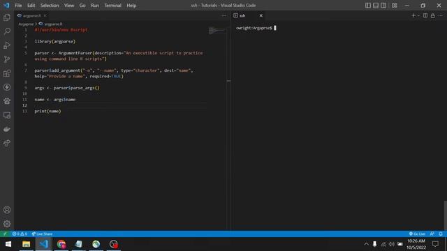Open the Explorer view in activity bar
The image size is (447, 251).
tap(7, 17)
